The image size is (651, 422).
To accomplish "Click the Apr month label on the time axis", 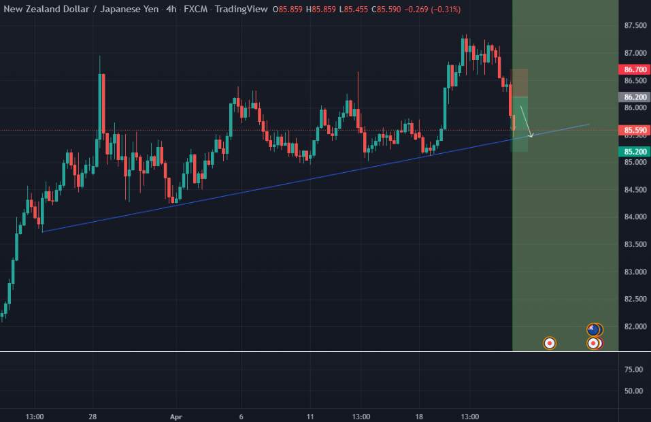I will coord(176,417).
